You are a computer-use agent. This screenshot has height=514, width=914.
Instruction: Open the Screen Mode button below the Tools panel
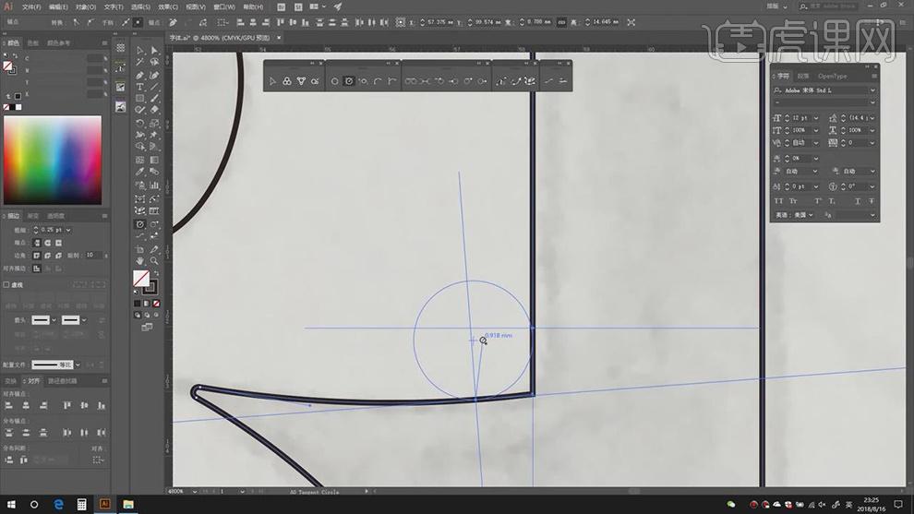tap(147, 328)
